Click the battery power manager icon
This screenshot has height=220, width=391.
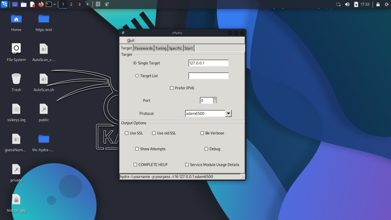coord(356,4)
